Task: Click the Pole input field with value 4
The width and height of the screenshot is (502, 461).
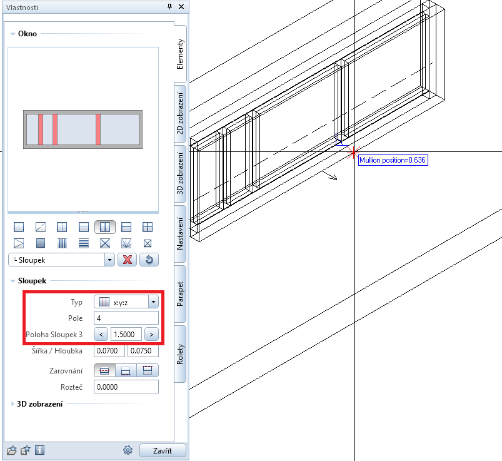Action: 126,318
